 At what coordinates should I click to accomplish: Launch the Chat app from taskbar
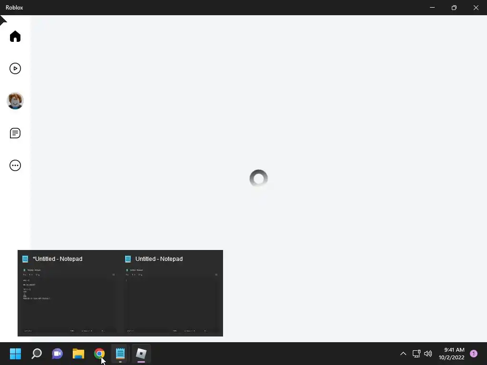click(x=58, y=354)
